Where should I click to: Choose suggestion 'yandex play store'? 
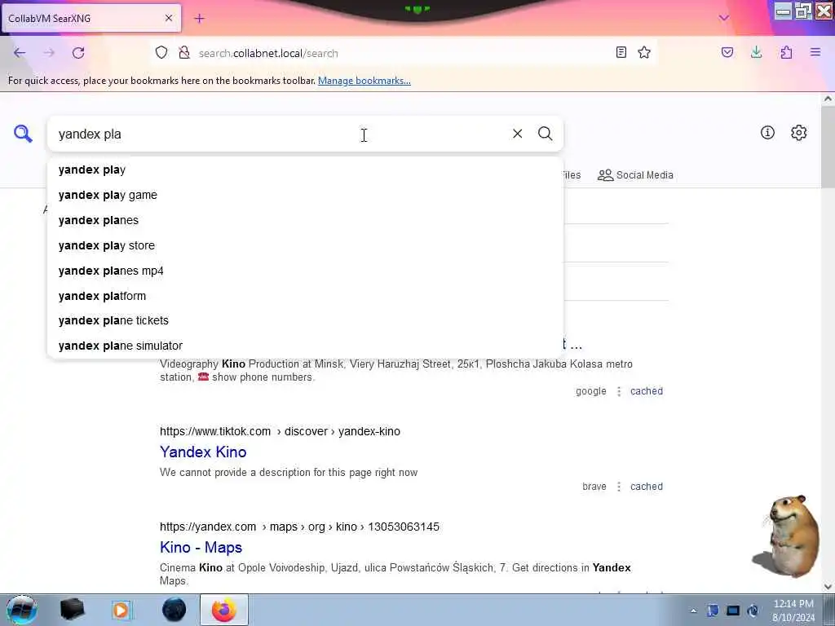[305, 245]
